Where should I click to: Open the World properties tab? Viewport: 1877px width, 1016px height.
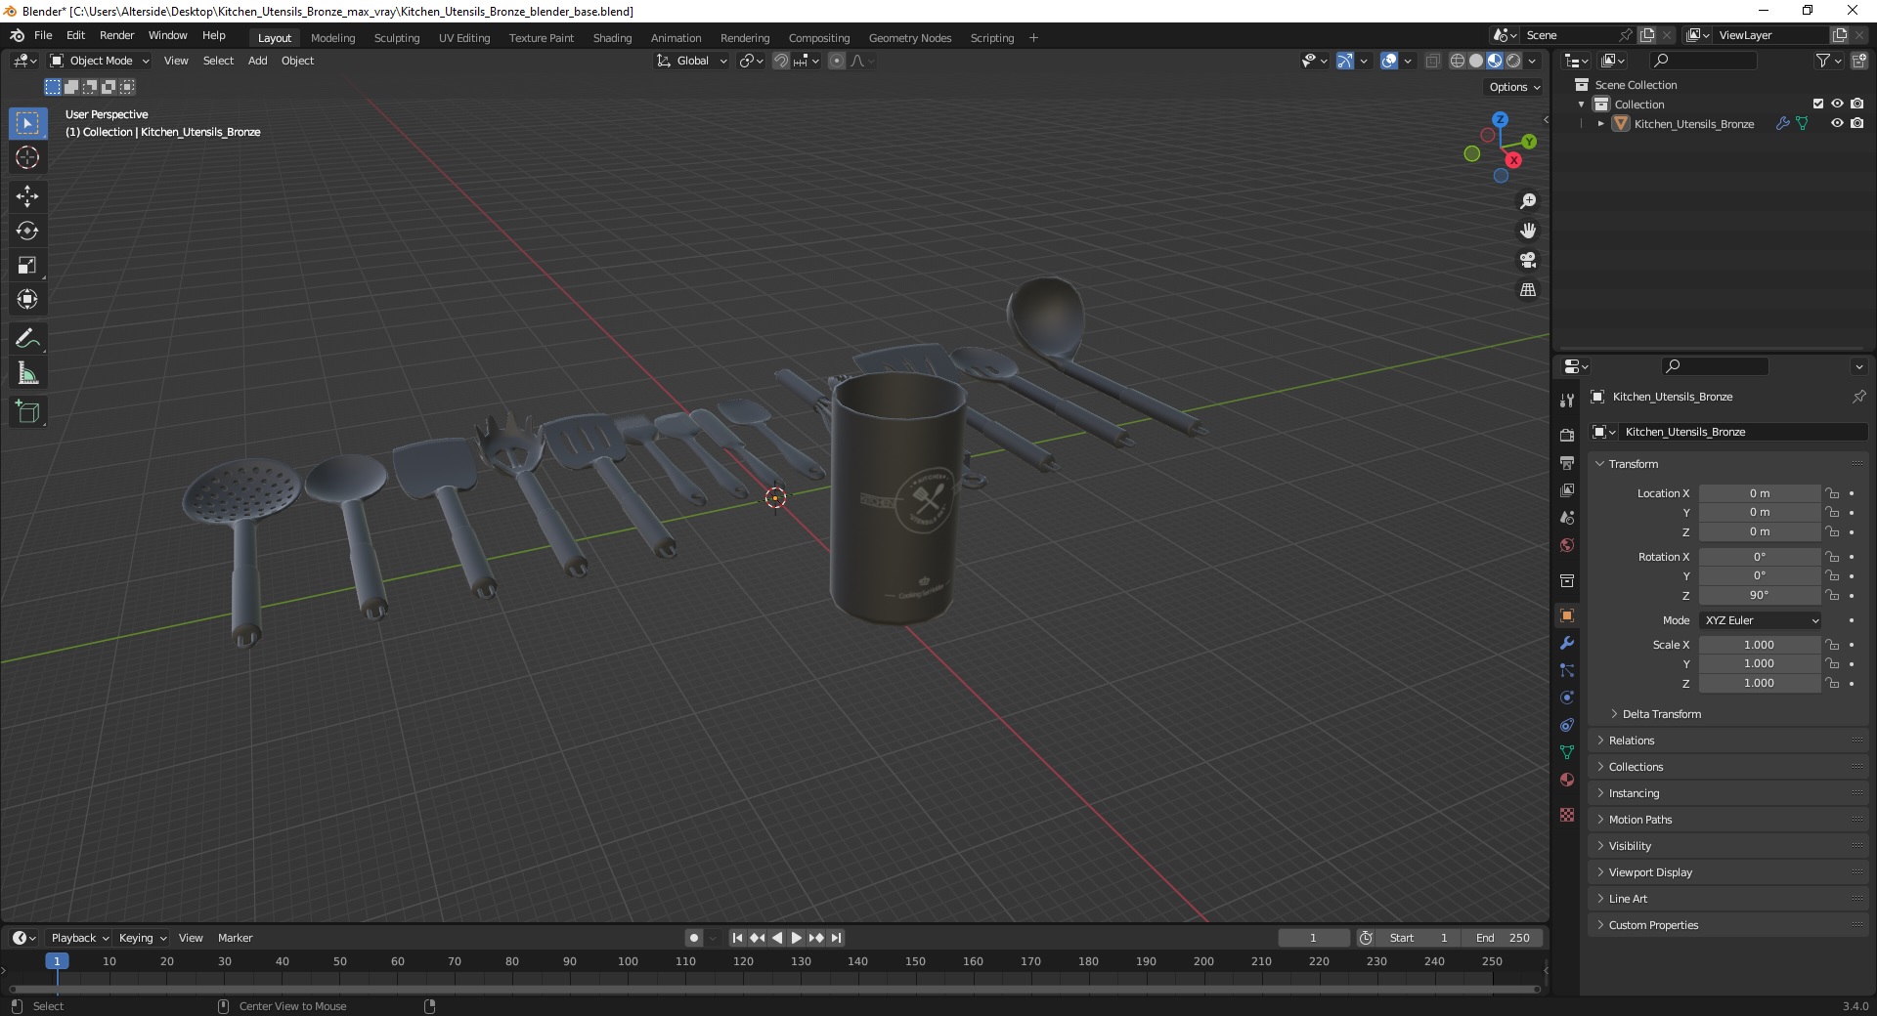pos(1567,545)
